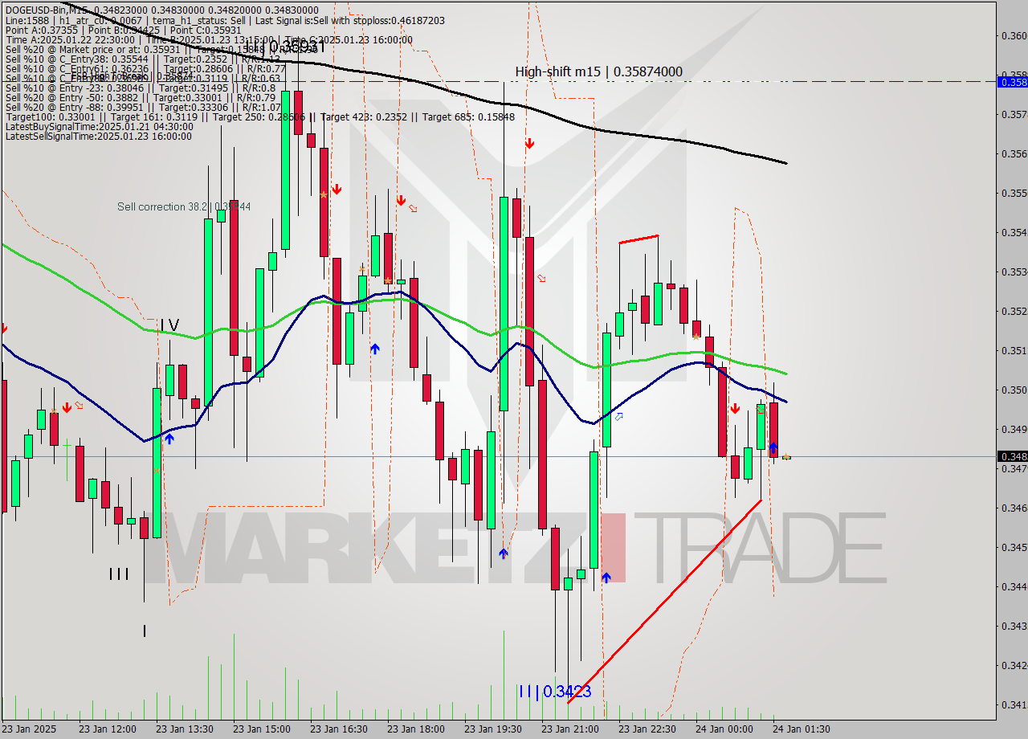Click the '23 Jan 19:30' time label
Image resolution: width=1028 pixels, height=739 pixels.
click(492, 729)
